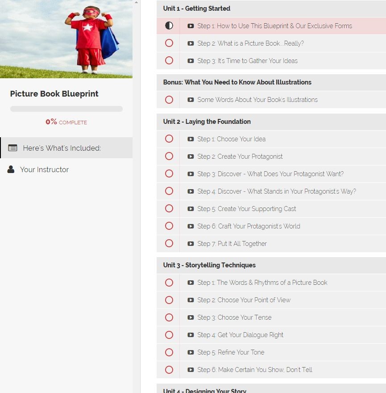Click video icon beside How to Use This Blueprint
386x393 pixels.
191,26
